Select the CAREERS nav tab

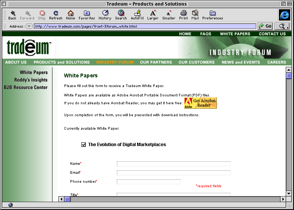pyautogui.click(x=276, y=62)
